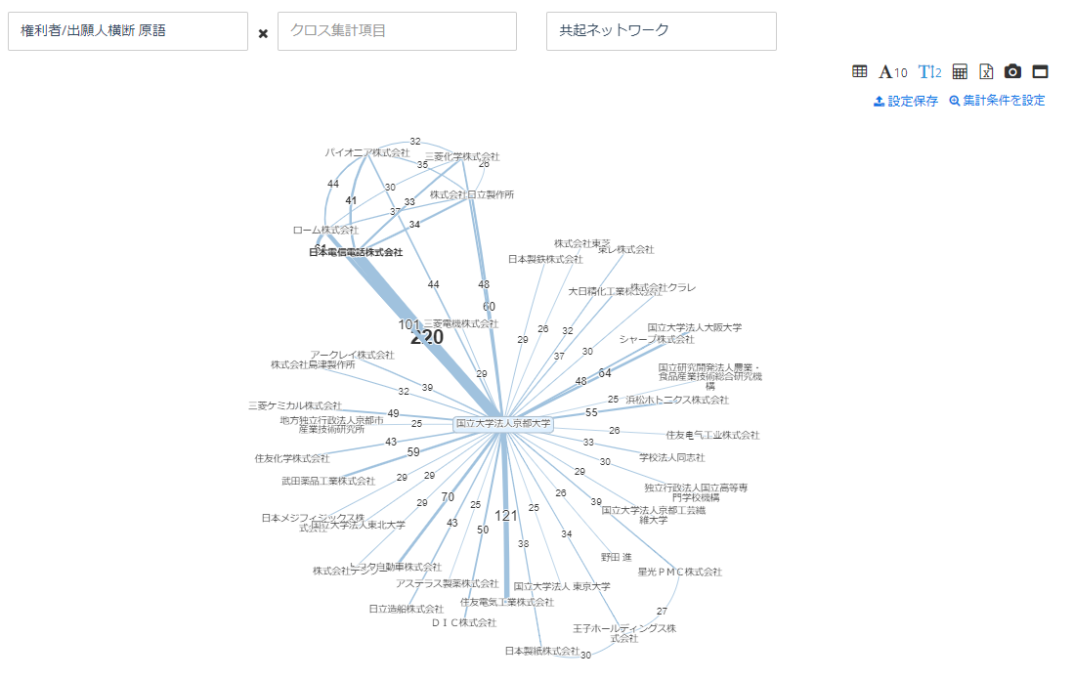Open the クロス集計項目 selection field
The height and width of the screenshot is (679, 1073).
[397, 31]
